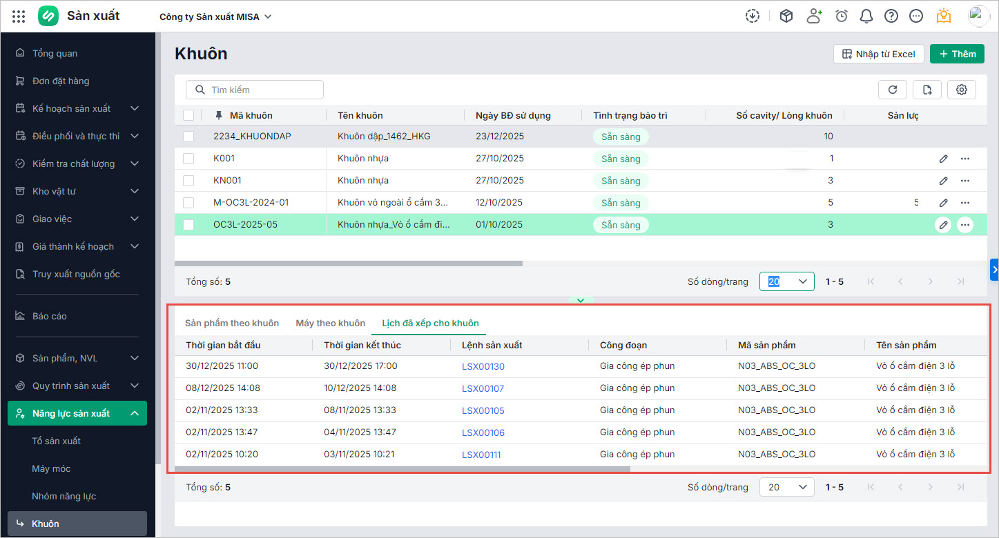This screenshot has width=999, height=538.
Task: Switch to Sản phẩm theo khuôn tab
Action: pyautogui.click(x=232, y=323)
